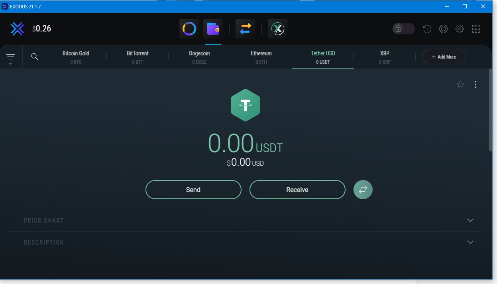497x284 pixels.
Task: Open the Exodus X apps icon
Action: [x=278, y=29]
